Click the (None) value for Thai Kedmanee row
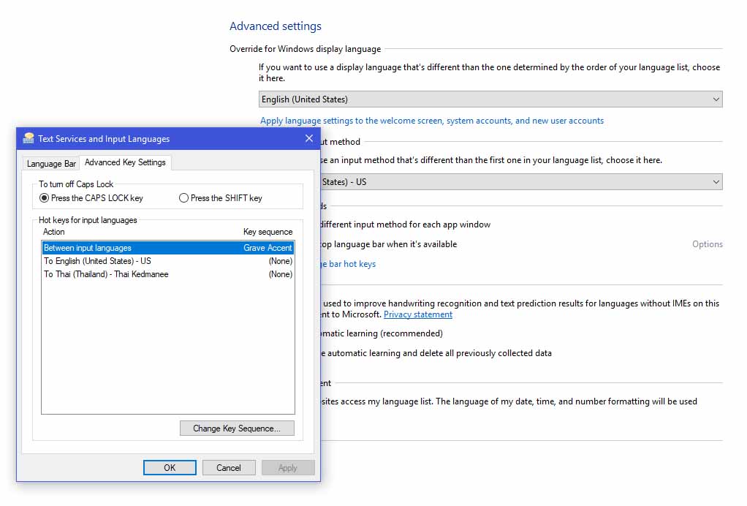The image size is (747, 506). tap(281, 274)
